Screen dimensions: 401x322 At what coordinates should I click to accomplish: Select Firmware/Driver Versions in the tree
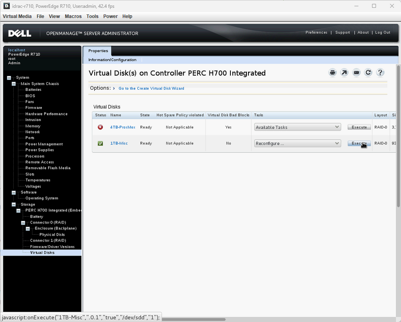[53, 247]
